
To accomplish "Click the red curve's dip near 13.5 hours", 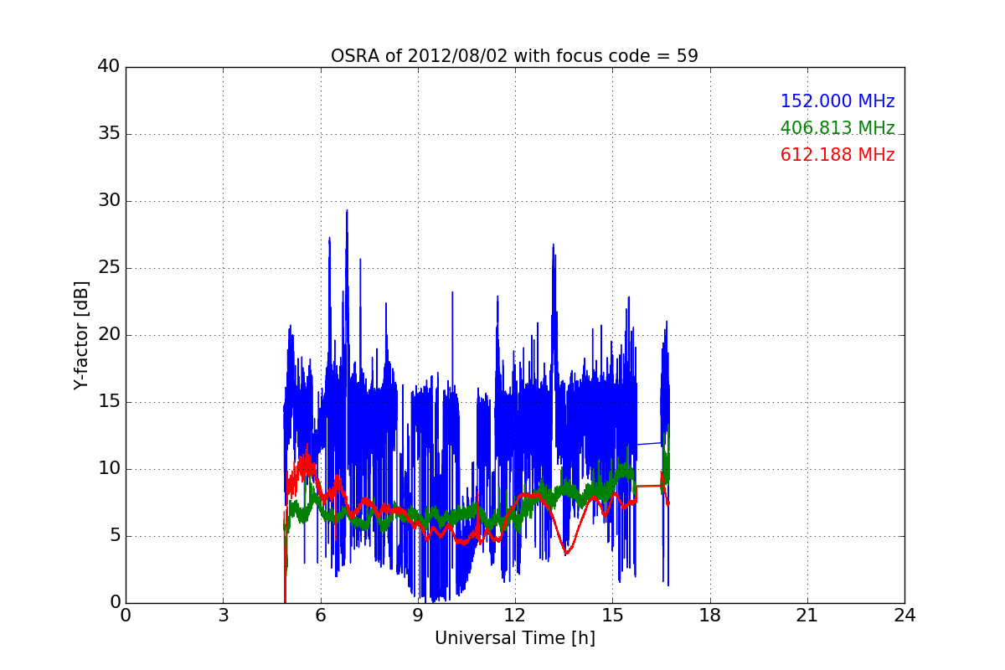I will (x=567, y=552).
